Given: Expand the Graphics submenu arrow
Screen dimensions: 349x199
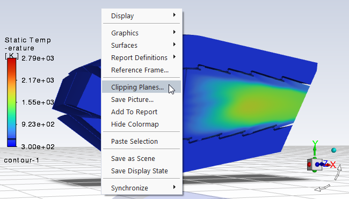Looking at the screenshot, I should click(174, 32).
